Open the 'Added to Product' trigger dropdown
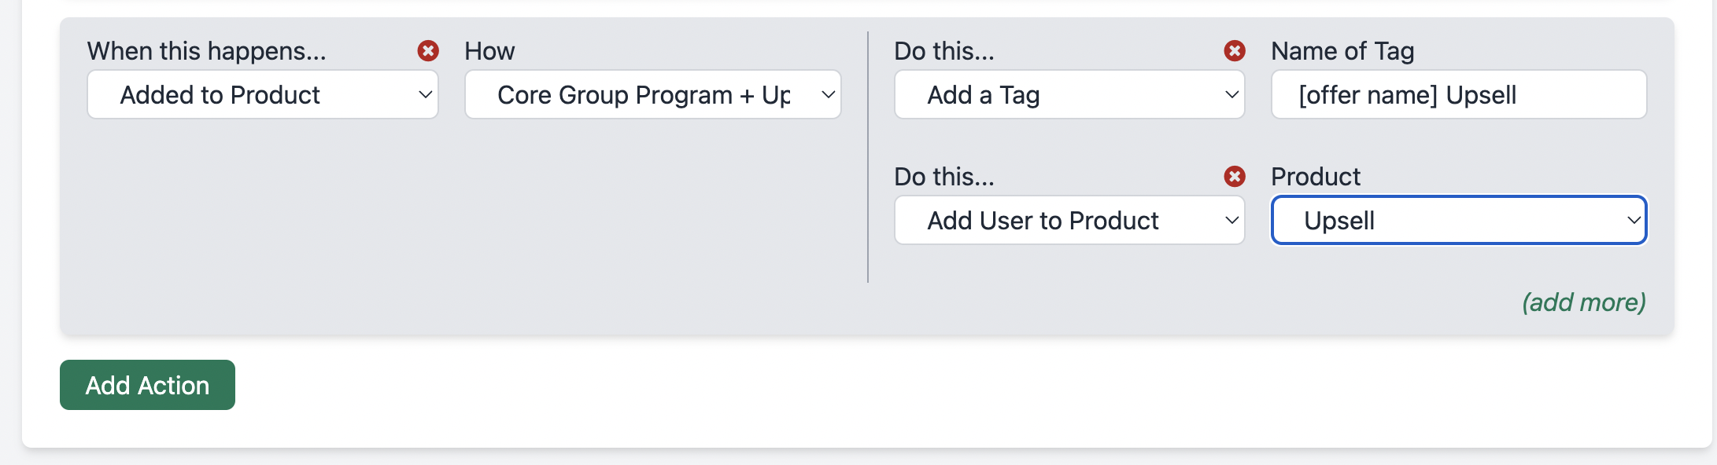The image size is (1717, 465). pyautogui.click(x=262, y=95)
